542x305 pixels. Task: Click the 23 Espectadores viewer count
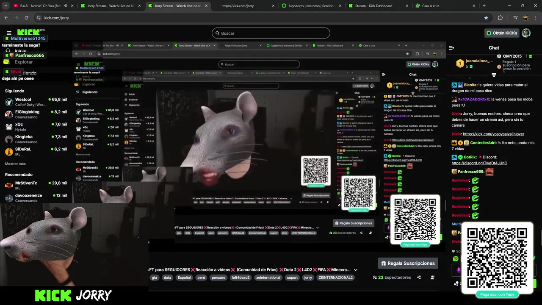point(392,277)
